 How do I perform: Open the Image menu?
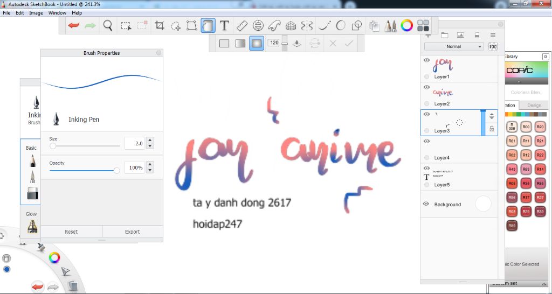point(36,13)
